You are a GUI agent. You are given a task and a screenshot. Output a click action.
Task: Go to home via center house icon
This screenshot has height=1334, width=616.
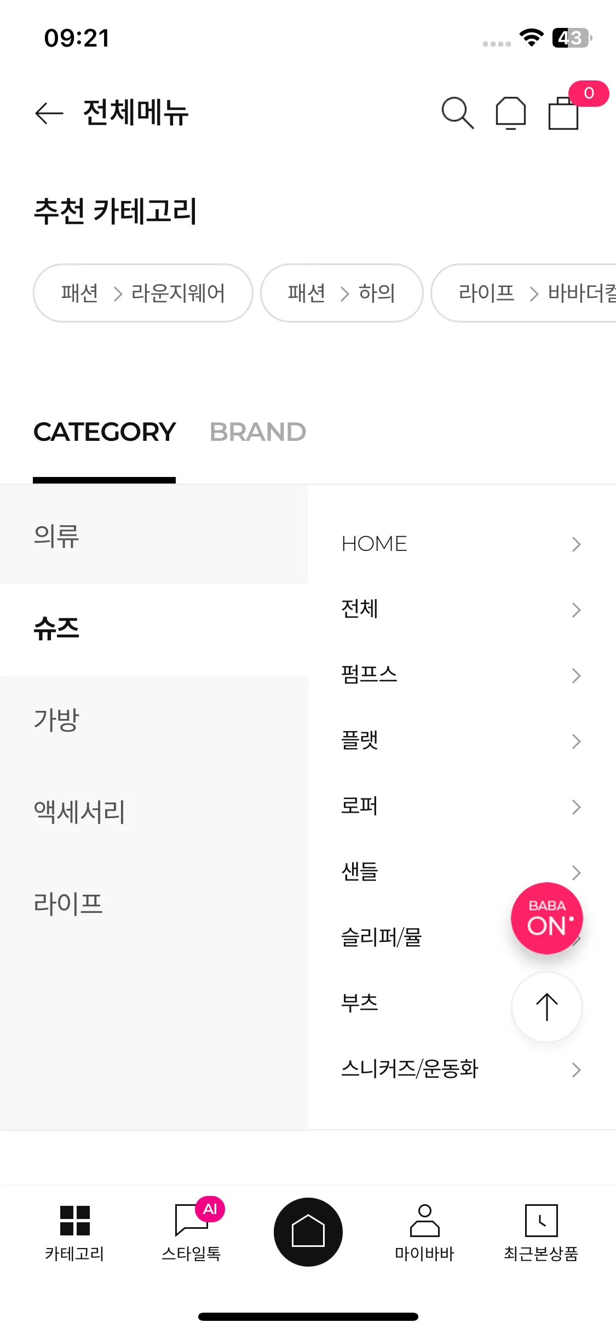pyautogui.click(x=308, y=1232)
